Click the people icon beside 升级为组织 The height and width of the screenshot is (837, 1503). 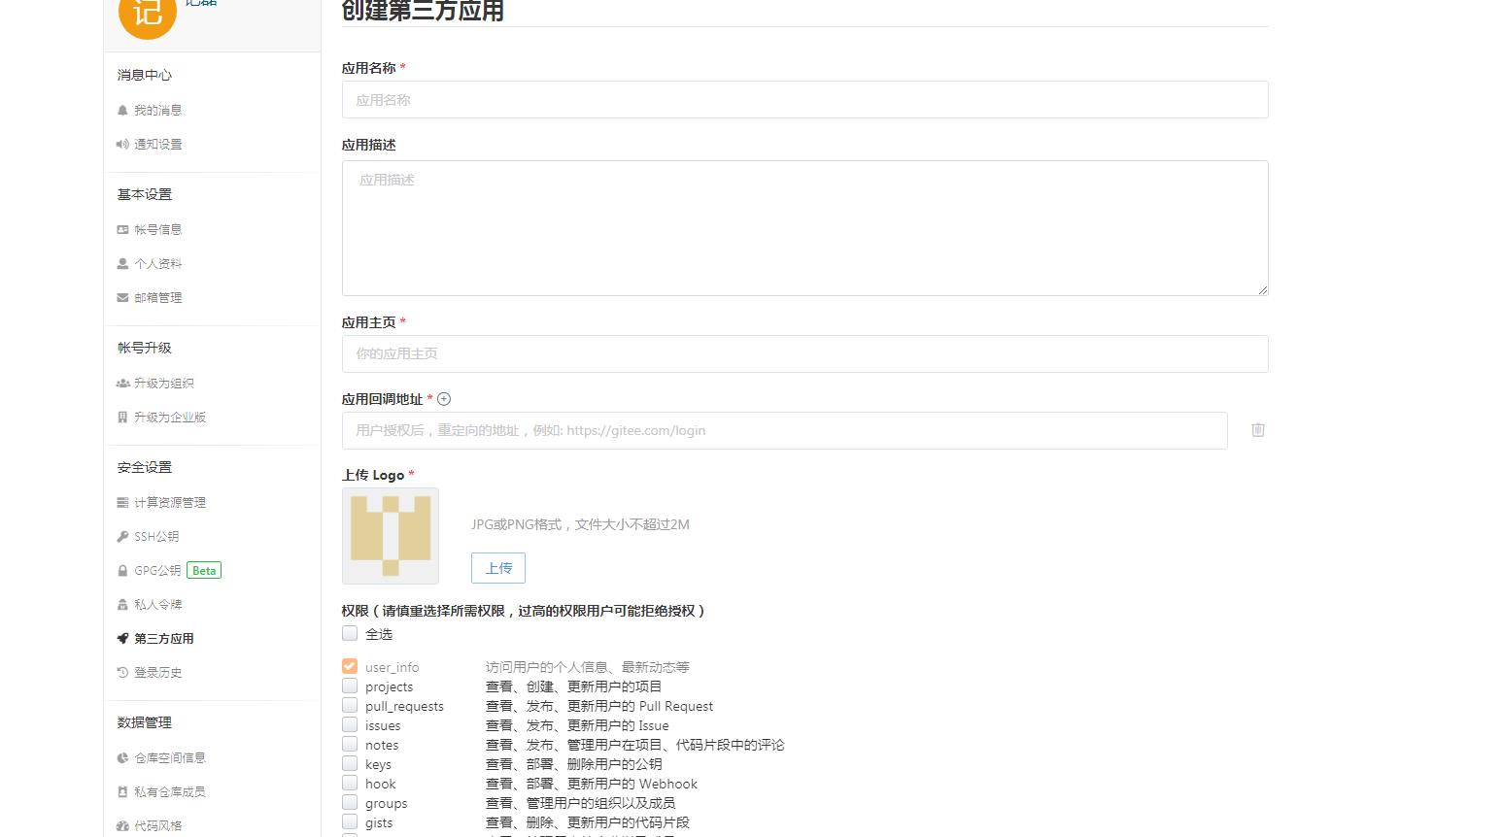point(121,383)
